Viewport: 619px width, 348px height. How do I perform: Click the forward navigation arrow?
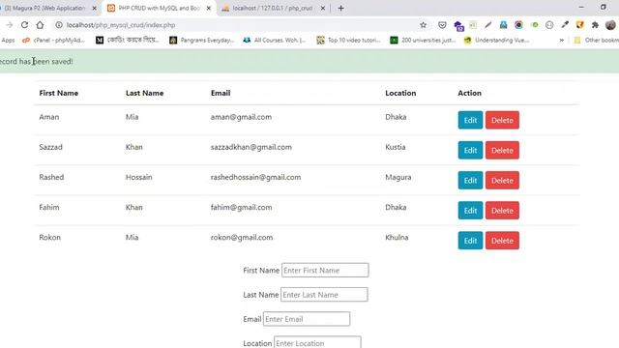9,25
